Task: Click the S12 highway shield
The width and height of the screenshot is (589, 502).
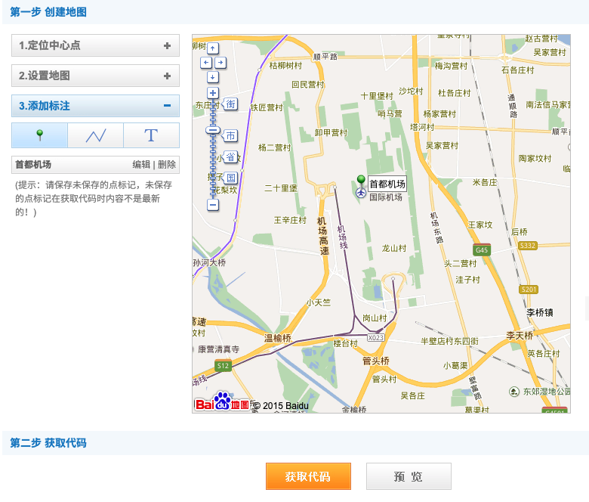Action: coord(223,366)
